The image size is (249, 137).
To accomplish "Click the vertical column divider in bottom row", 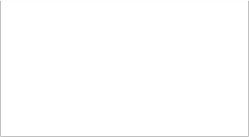I will pos(40,86).
